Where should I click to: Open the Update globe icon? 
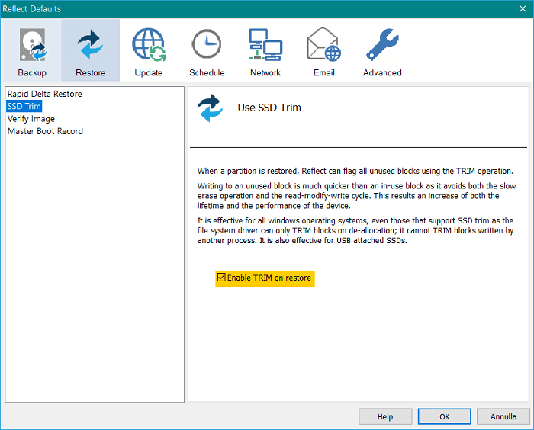coord(149,44)
